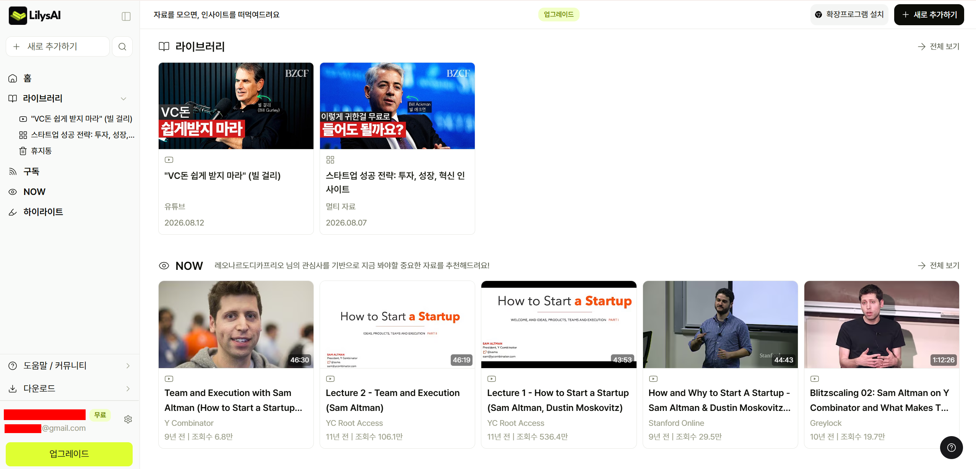Screen dimensions: 976x469
Task: Click title Team and Execution with Sam Altman
Action: pyautogui.click(x=233, y=400)
